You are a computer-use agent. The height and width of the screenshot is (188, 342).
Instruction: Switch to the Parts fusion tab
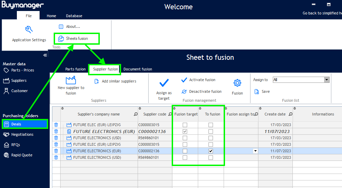pos(75,69)
